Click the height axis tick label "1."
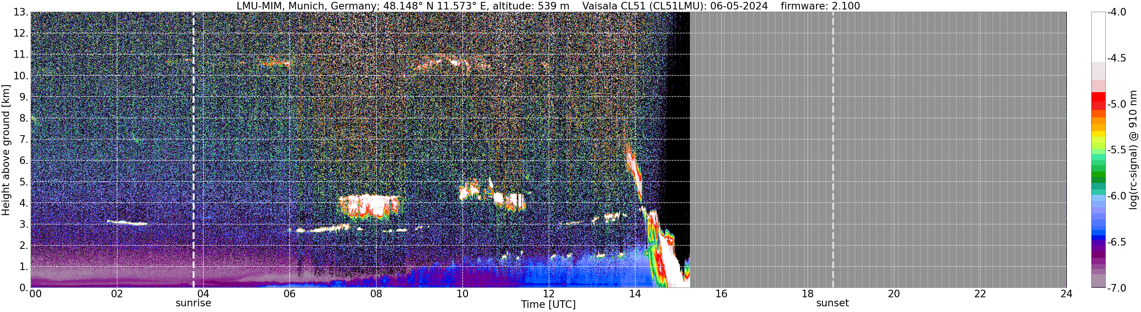The height and width of the screenshot is (312, 1141). tap(23, 266)
